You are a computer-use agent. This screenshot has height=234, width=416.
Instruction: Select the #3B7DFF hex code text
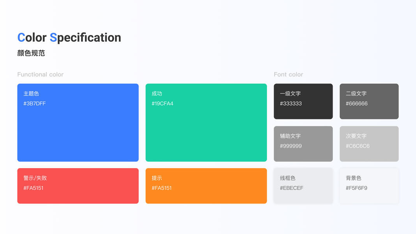tap(34, 103)
